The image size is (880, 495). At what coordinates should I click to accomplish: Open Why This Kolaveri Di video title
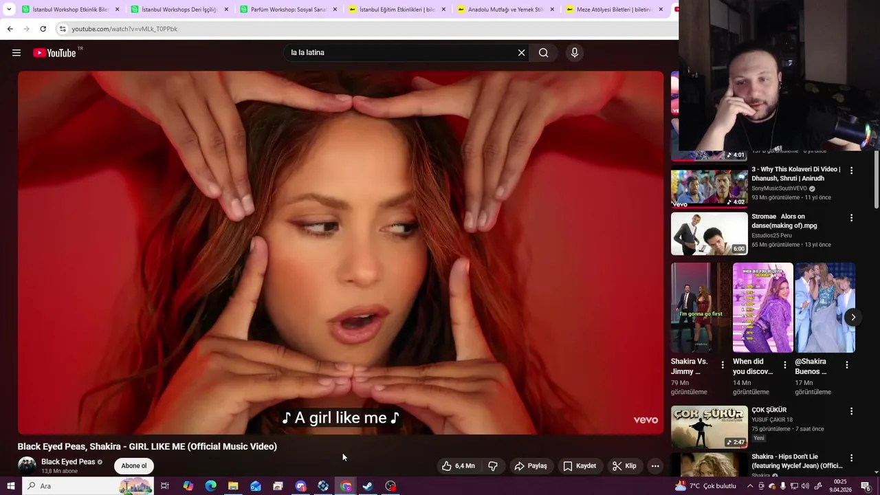[x=795, y=174]
